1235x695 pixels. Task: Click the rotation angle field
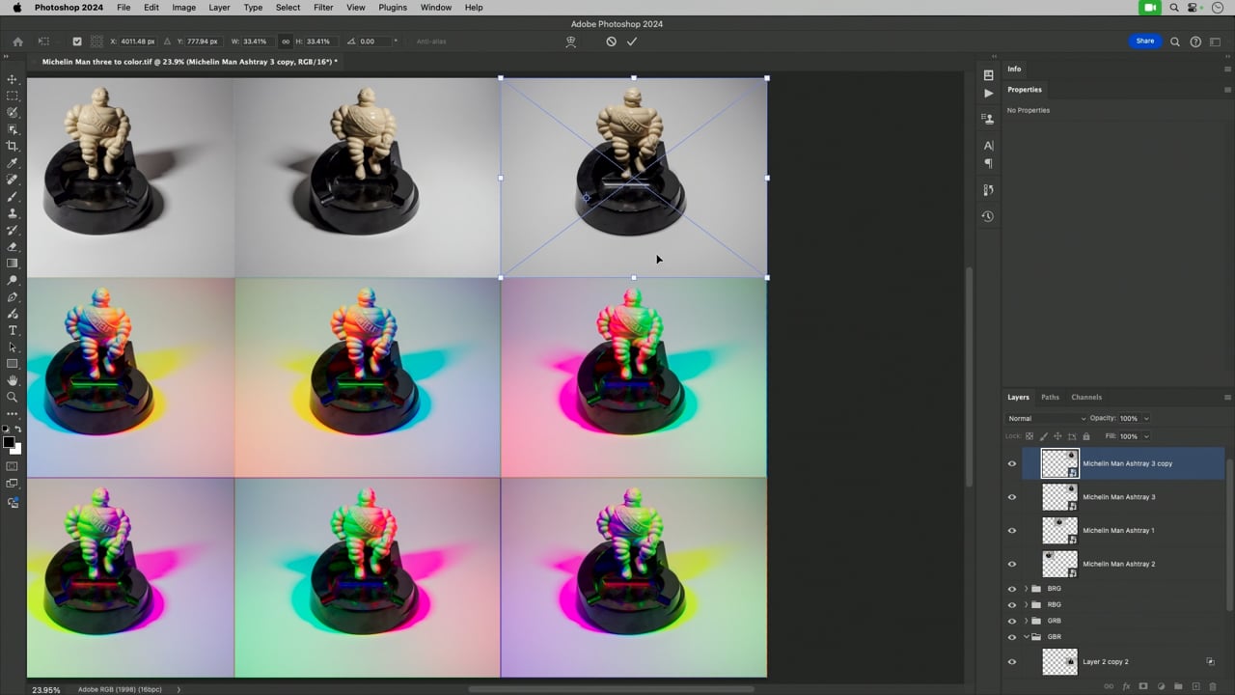pos(376,42)
